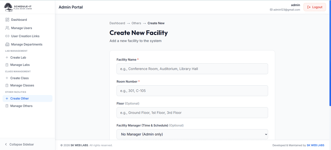Open the SK WEB LABS footer link

point(316,145)
